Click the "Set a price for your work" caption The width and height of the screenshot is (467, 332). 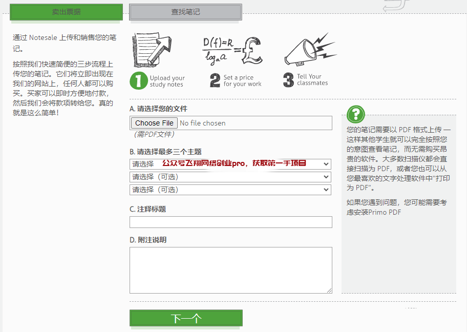(242, 81)
